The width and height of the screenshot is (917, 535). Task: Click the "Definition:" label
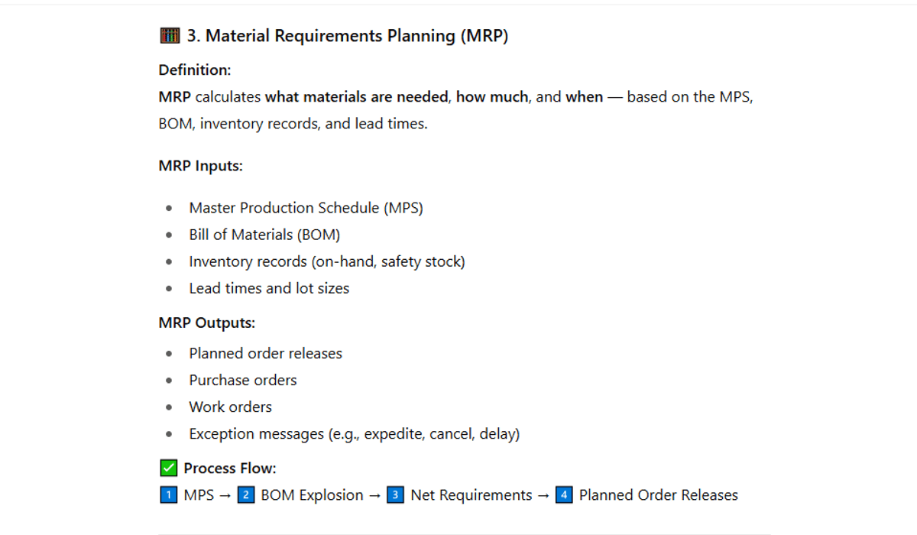195,70
